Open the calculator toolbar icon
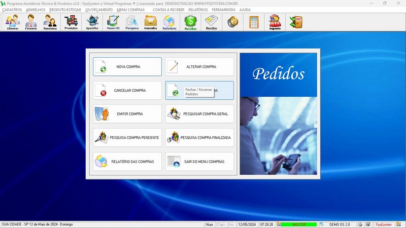Screen dimensions: 406x228 pyautogui.click(x=254, y=22)
